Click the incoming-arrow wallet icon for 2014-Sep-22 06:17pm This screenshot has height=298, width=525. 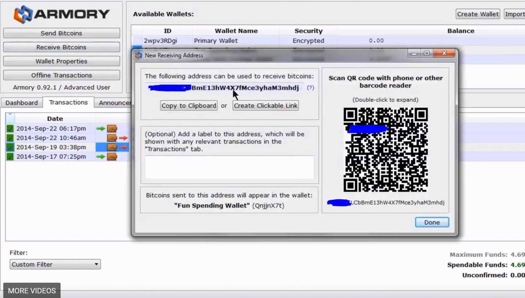tap(107, 129)
